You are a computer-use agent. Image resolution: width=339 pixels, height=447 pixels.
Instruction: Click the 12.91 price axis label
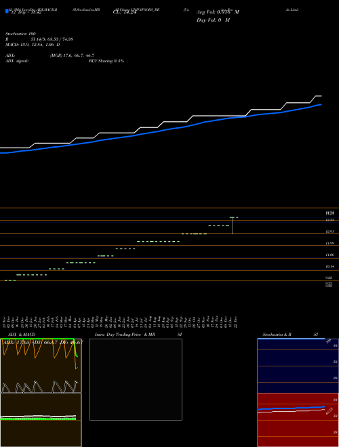[330, 232]
